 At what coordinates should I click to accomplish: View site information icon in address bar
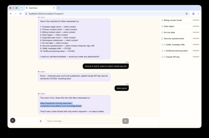(26, 14)
